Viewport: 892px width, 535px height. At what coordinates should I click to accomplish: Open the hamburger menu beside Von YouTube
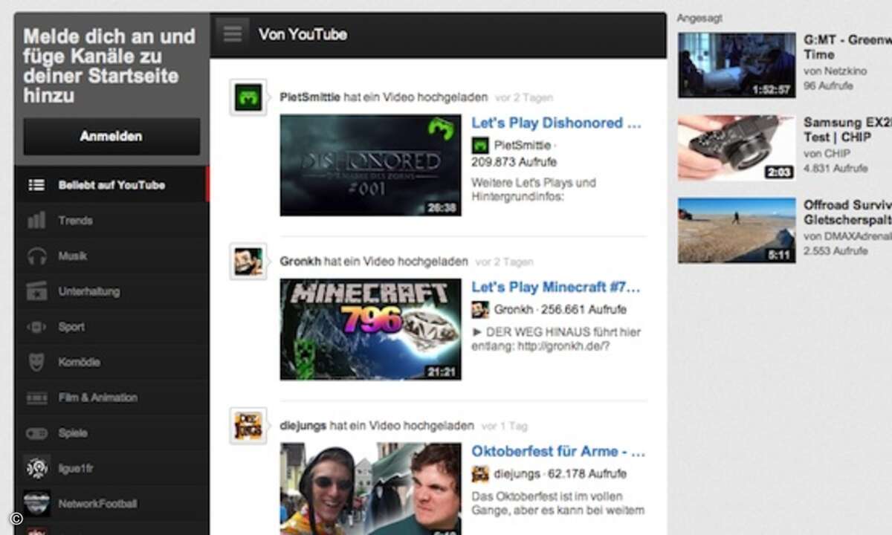pyautogui.click(x=233, y=34)
